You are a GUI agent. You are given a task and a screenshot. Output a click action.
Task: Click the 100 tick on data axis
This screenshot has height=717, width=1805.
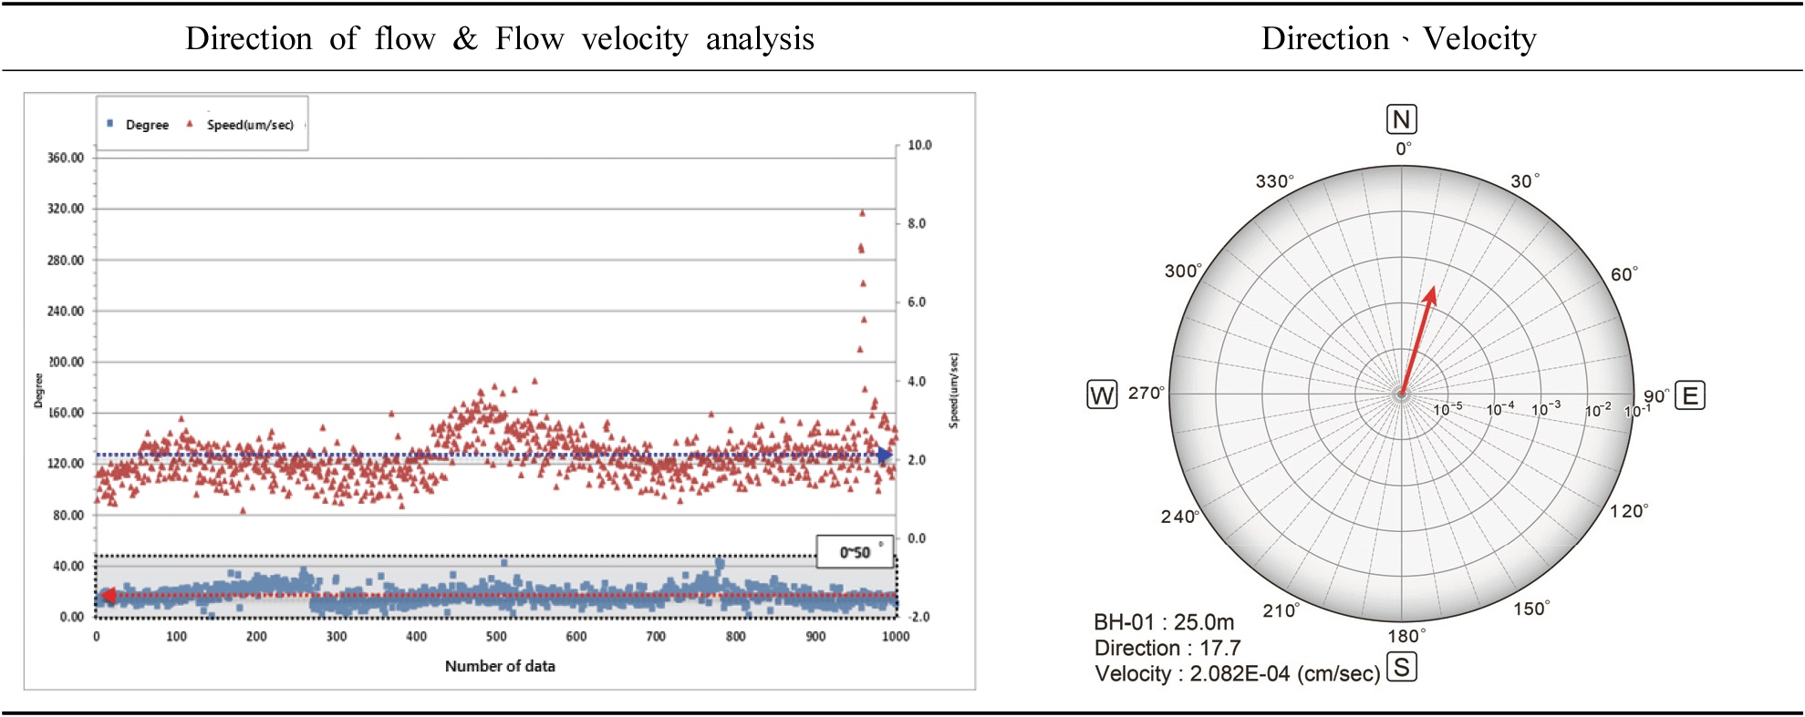[176, 637]
